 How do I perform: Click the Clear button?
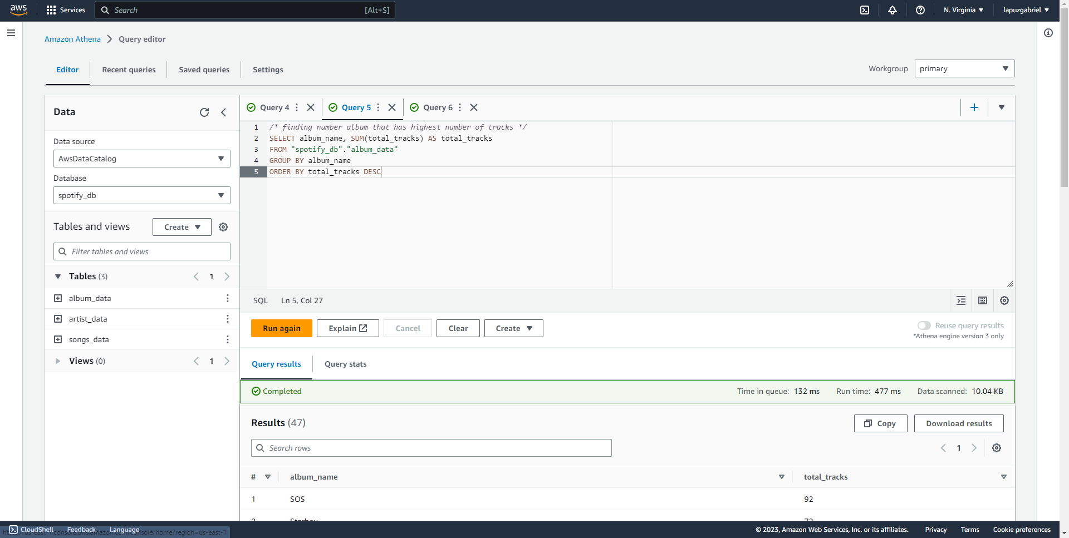tap(458, 328)
